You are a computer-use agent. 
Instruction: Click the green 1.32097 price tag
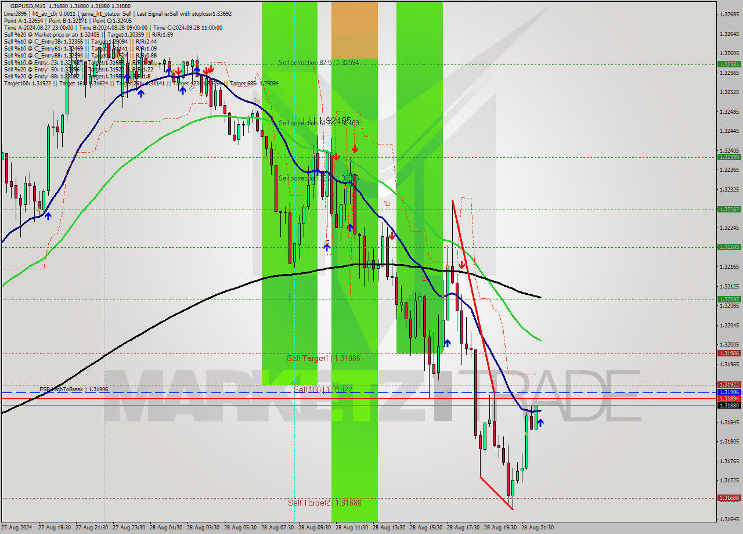[x=729, y=299]
